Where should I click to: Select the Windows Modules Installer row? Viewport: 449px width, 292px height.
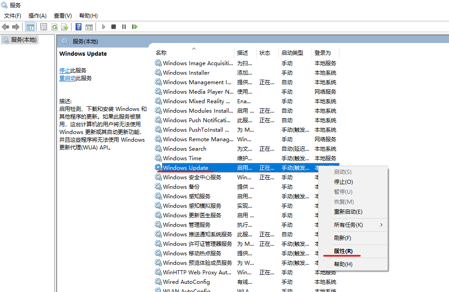247,110
